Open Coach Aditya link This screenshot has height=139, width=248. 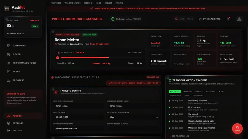coord(76,44)
